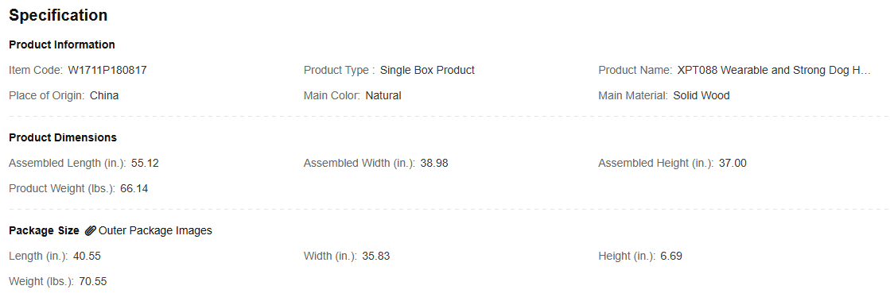Image resolution: width=890 pixels, height=301 pixels.
Task: Select the Item Code W1711P180817 text
Action: [107, 71]
